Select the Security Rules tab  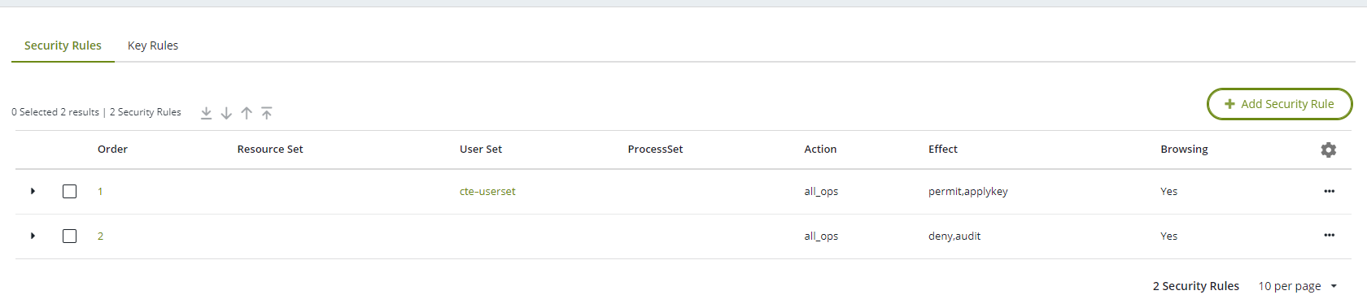tap(63, 46)
